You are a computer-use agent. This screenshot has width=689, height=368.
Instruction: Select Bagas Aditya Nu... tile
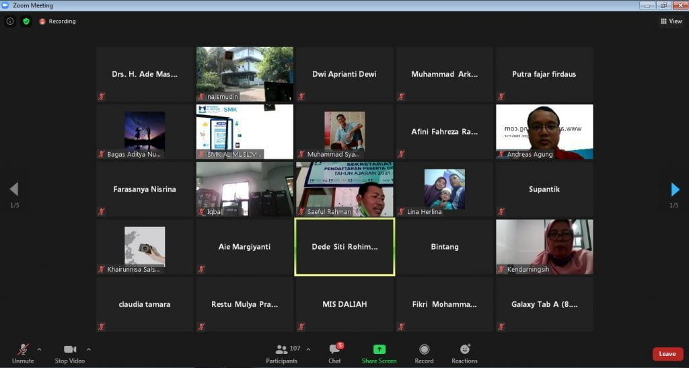click(145, 132)
